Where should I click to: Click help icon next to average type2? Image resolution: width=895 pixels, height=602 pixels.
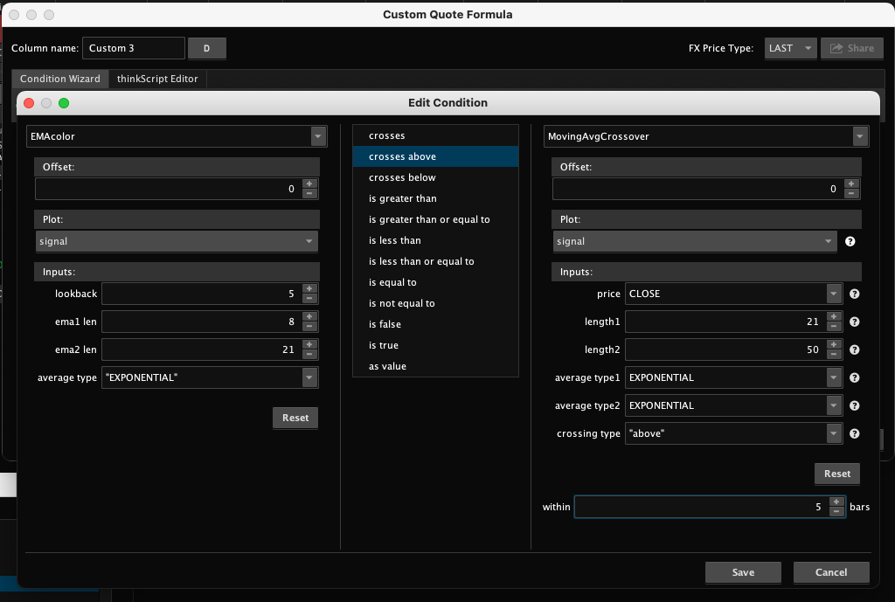[854, 406]
